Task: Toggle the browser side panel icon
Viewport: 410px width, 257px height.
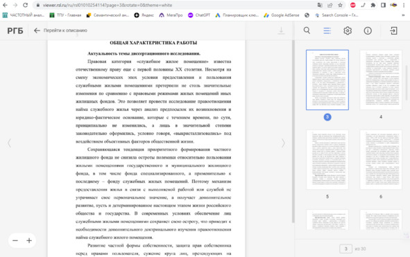Action: coord(383,5)
